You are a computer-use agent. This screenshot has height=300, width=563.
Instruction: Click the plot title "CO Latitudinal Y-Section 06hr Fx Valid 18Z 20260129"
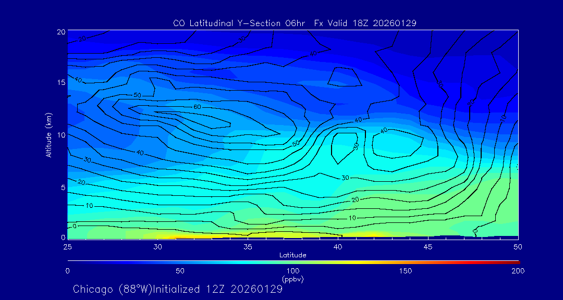pyautogui.click(x=295, y=23)
